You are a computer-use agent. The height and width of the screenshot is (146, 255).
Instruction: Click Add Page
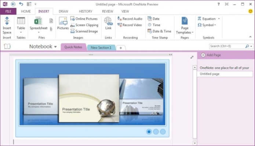pyautogui.click(x=211, y=55)
